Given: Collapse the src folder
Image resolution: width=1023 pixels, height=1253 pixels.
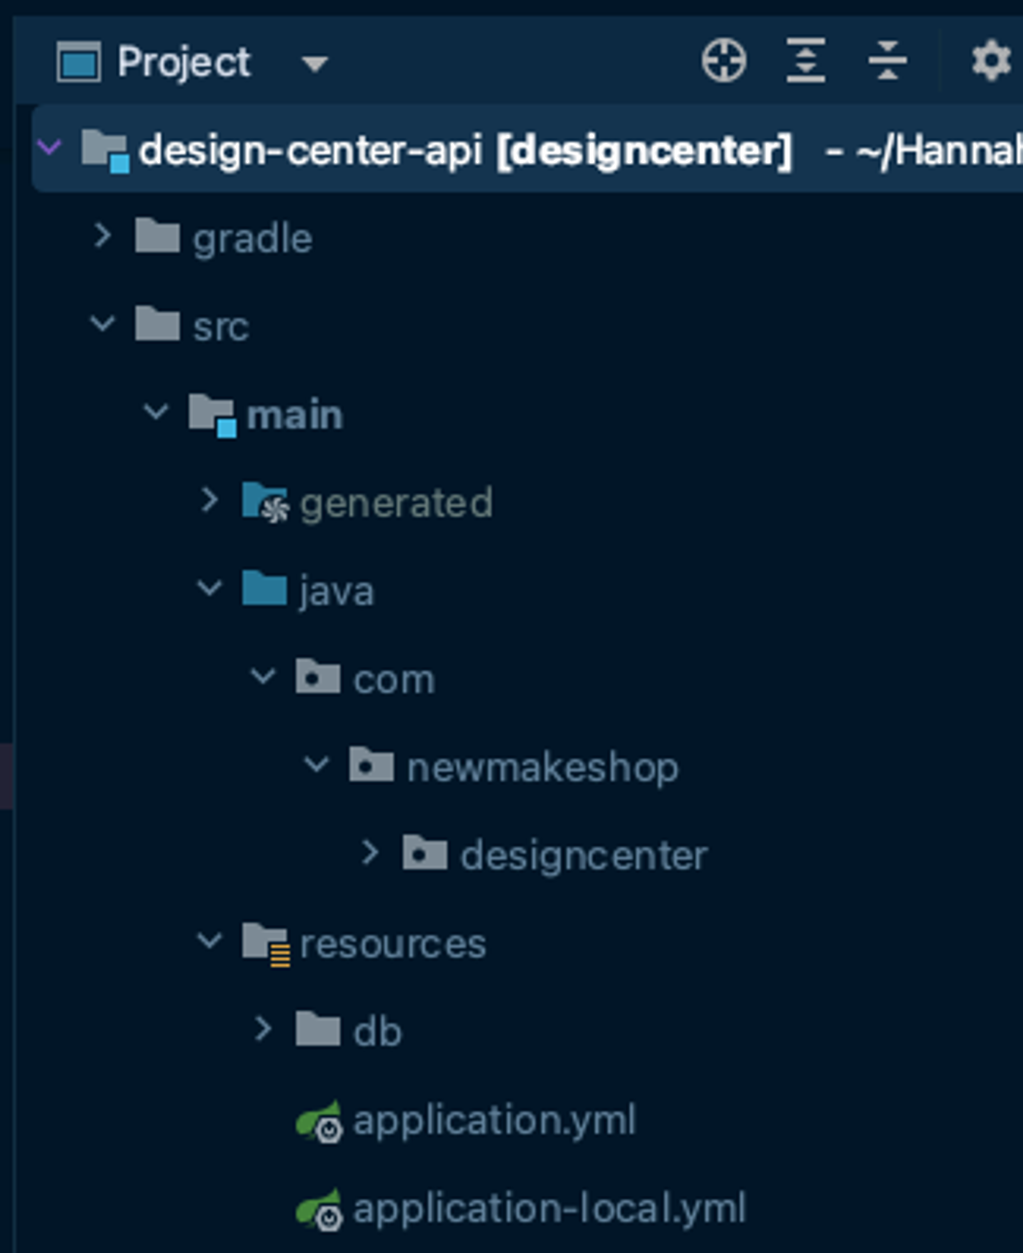Looking at the screenshot, I should [x=102, y=323].
